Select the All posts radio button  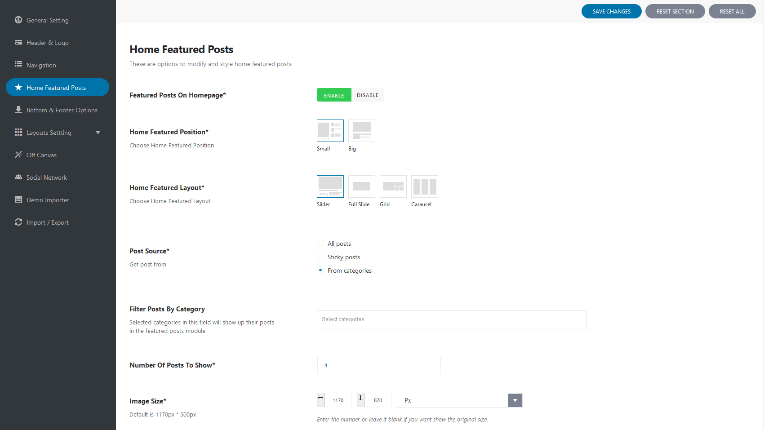point(320,244)
